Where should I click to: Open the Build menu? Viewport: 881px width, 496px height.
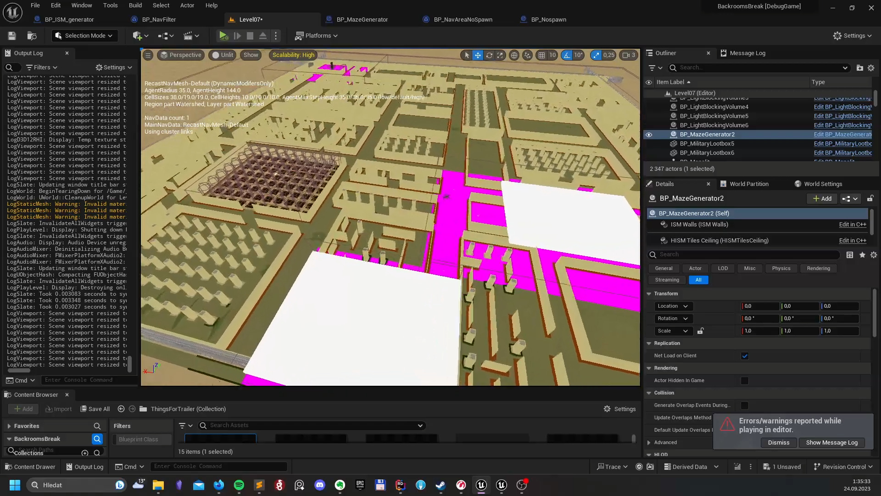pos(135,6)
